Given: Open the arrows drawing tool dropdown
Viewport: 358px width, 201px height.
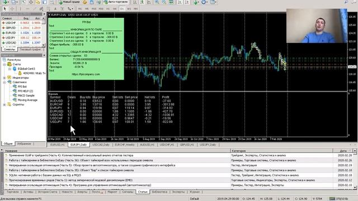Looking at the screenshot, I should (x=73, y=9).
